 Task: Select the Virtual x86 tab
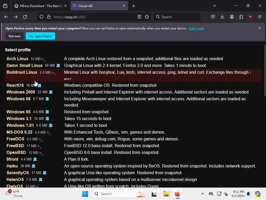tap(99, 6)
